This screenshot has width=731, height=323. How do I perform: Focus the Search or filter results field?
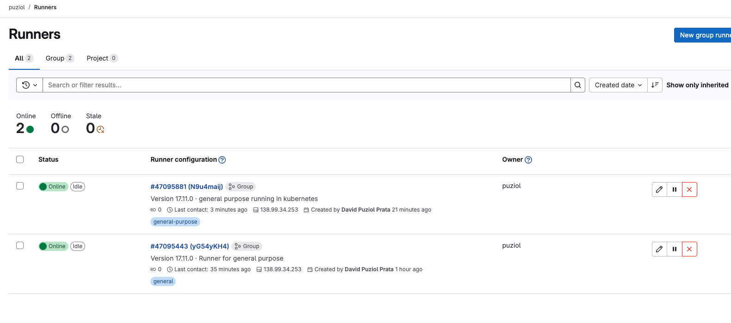(306, 85)
